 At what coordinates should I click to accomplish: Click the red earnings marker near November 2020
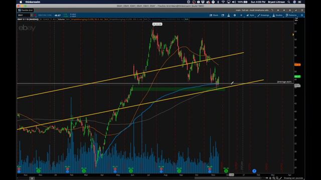pos(210,169)
